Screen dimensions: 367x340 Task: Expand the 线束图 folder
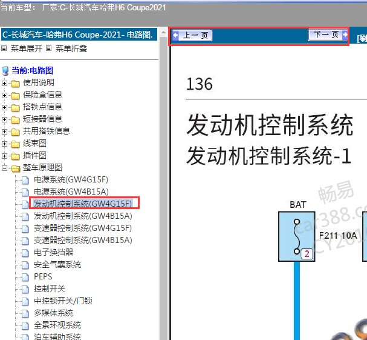[x=4, y=144]
